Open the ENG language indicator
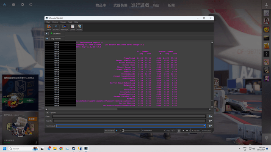 (x=245, y=149)
